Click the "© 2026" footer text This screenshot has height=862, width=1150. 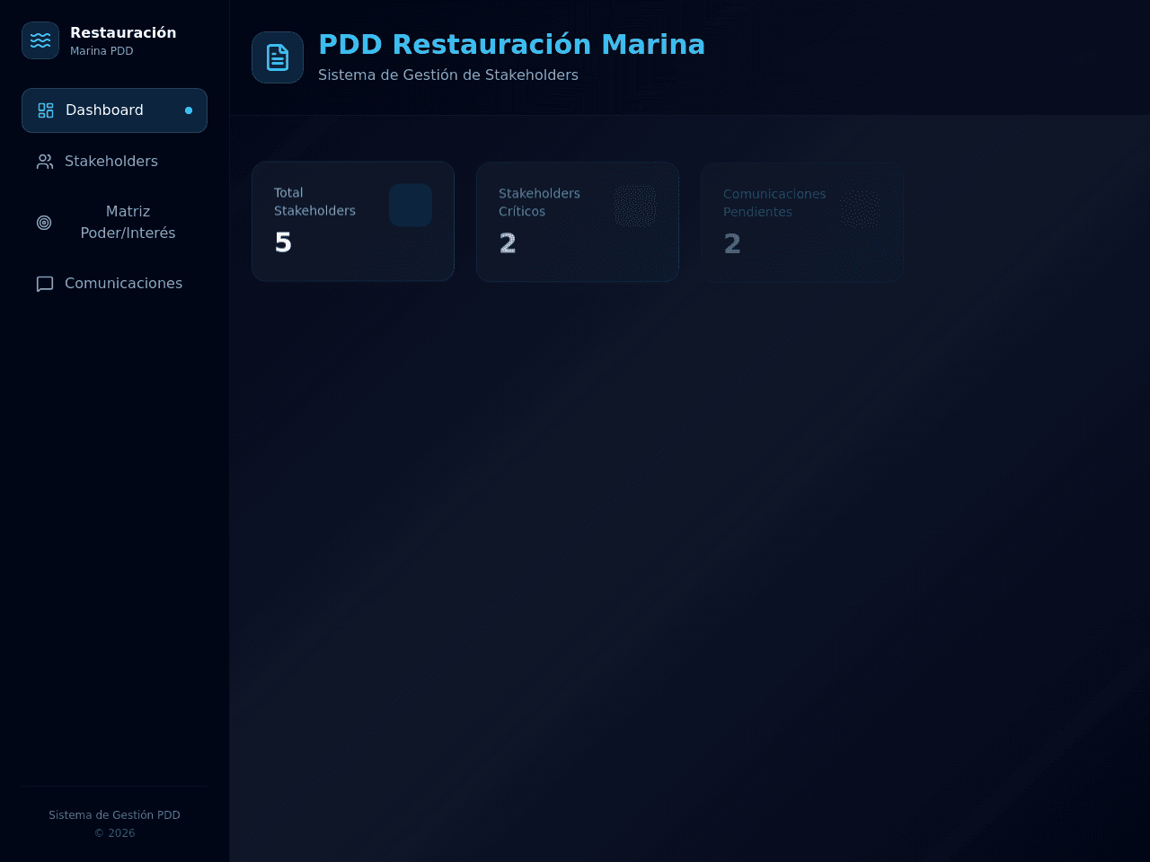[x=114, y=833]
